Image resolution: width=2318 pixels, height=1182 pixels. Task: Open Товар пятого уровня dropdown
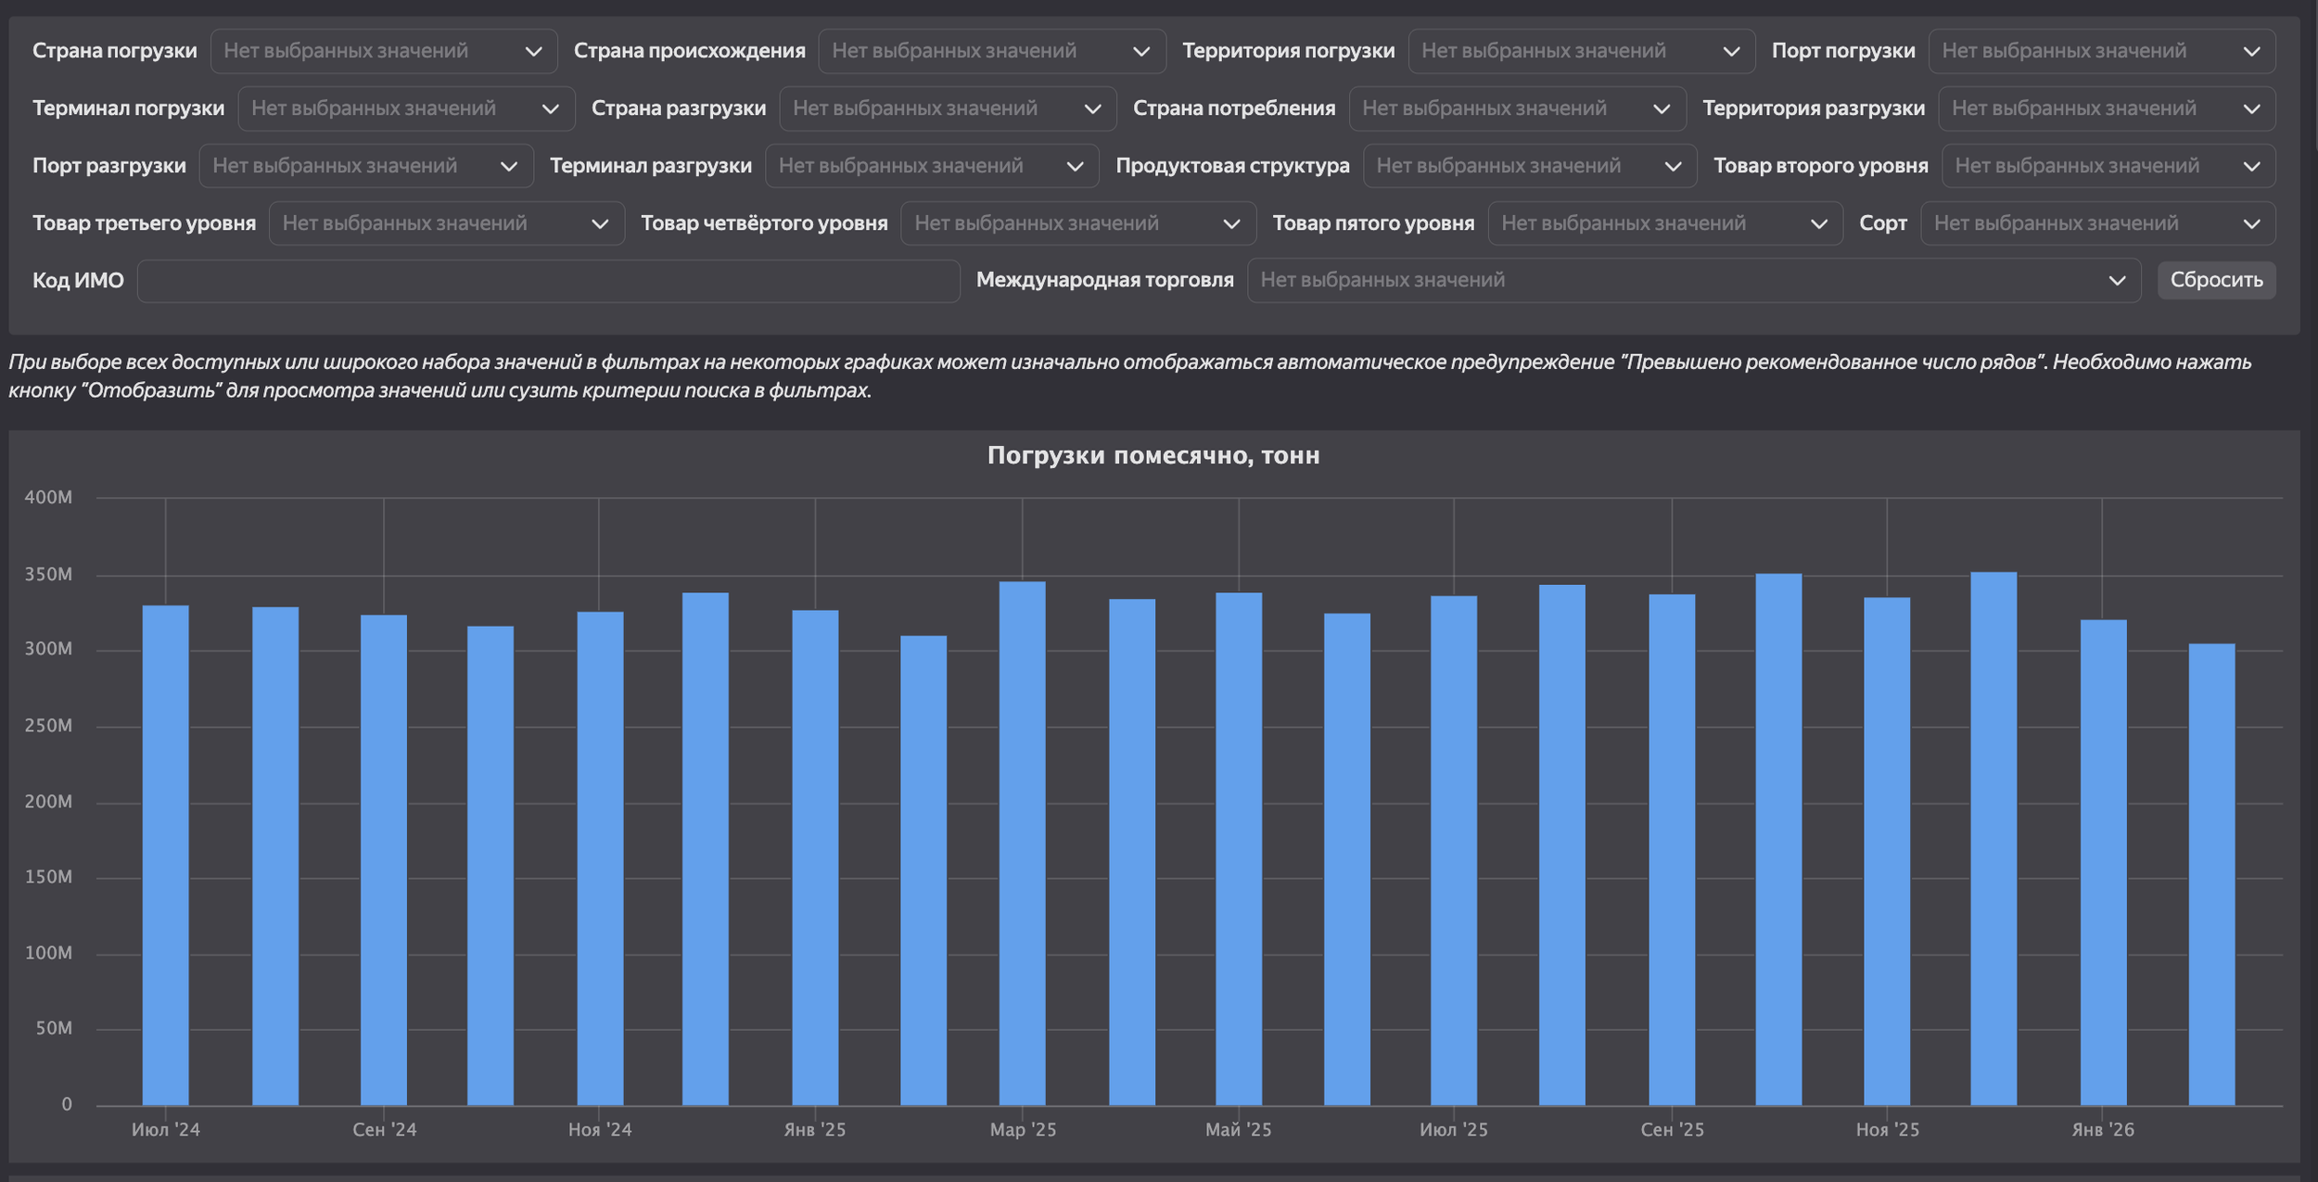(x=1663, y=223)
